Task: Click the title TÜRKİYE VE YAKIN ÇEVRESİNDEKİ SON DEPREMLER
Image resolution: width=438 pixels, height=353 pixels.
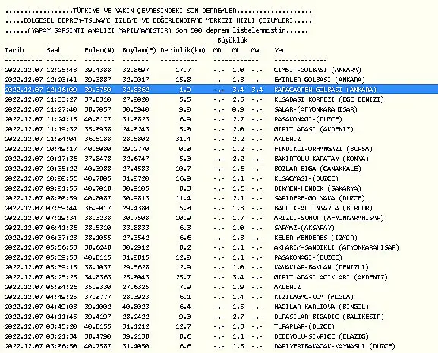Action: 154,11
